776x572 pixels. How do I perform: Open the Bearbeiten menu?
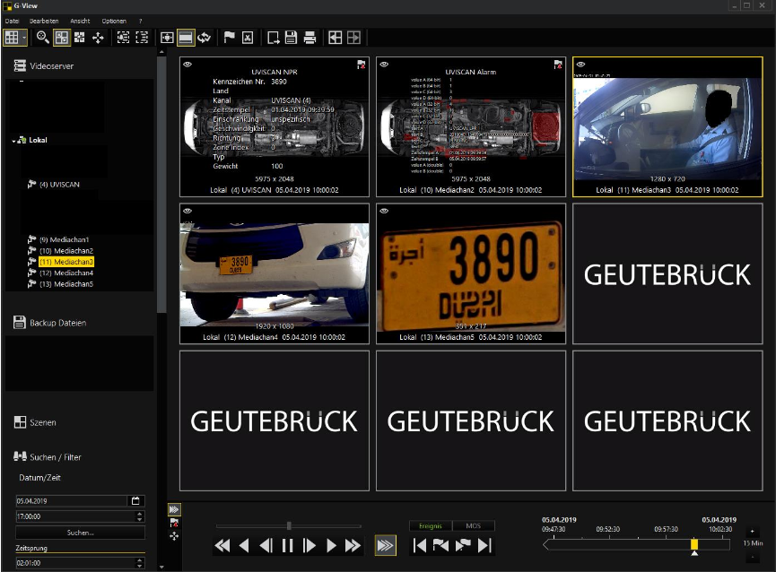44,21
